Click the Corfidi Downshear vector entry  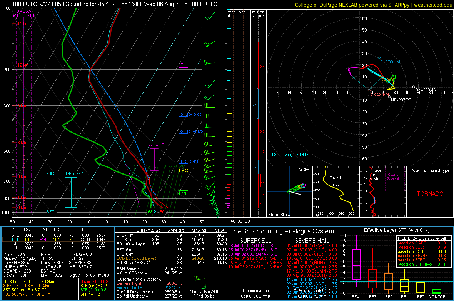coord(149,292)
